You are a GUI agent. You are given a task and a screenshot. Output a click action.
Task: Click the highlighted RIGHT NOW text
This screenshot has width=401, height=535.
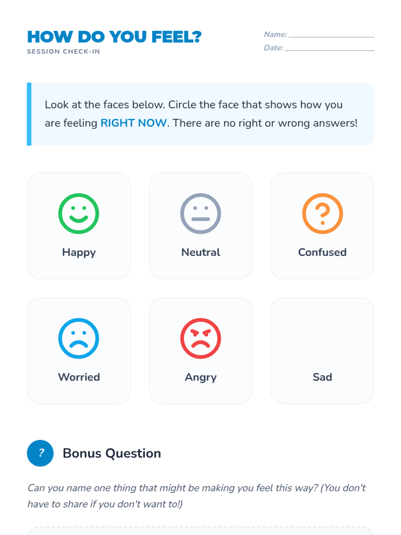(133, 123)
